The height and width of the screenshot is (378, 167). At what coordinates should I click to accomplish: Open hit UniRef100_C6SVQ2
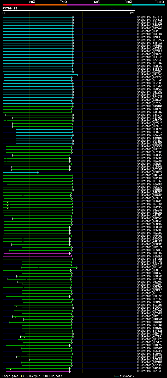150,23
